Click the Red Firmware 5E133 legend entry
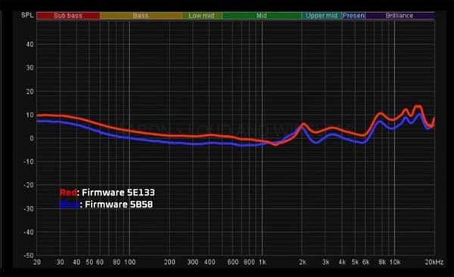The height and width of the screenshot is (277, 454). point(107,192)
